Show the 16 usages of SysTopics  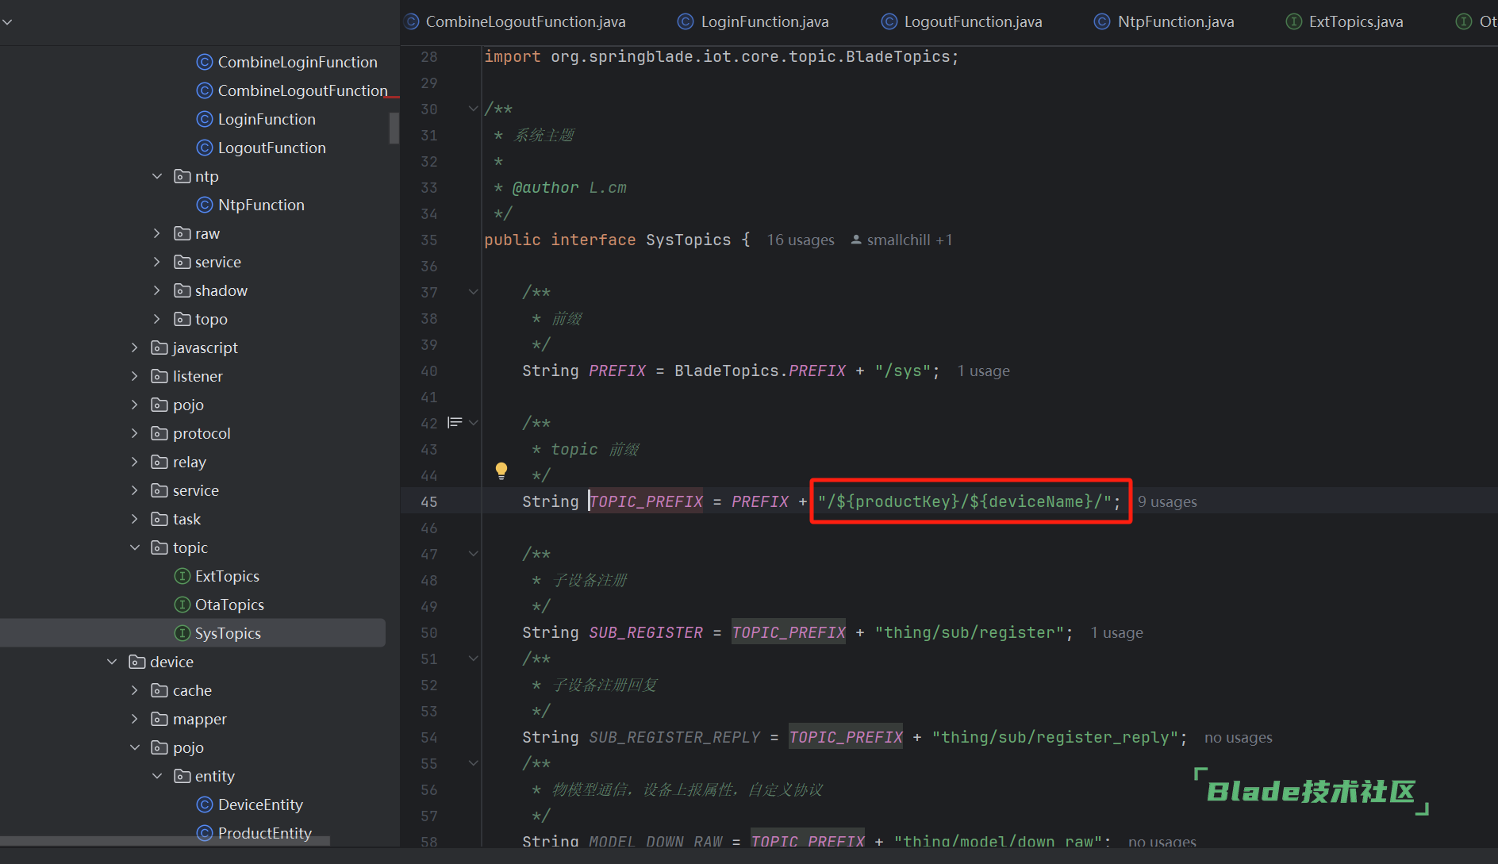pyautogui.click(x=801, y=240)
